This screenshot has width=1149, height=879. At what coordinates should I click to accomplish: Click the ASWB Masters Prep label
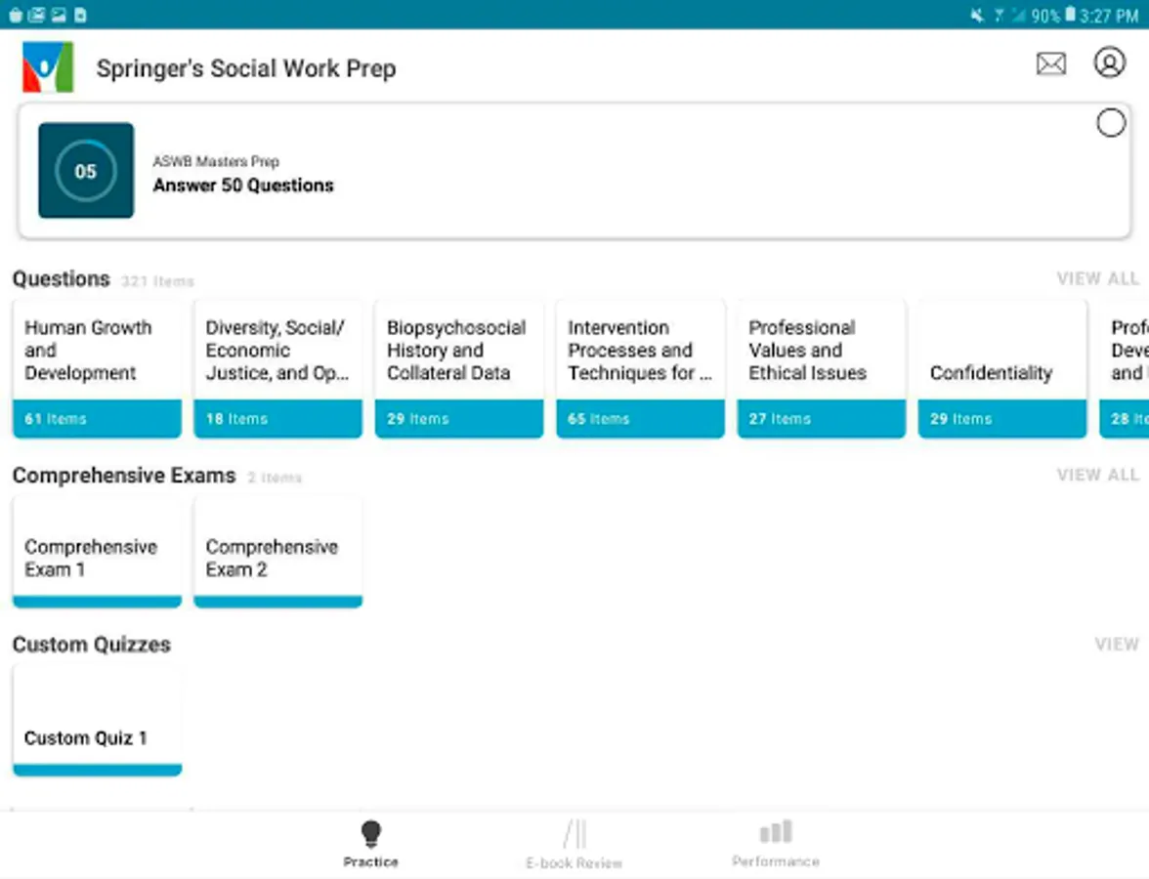[216, 161]
